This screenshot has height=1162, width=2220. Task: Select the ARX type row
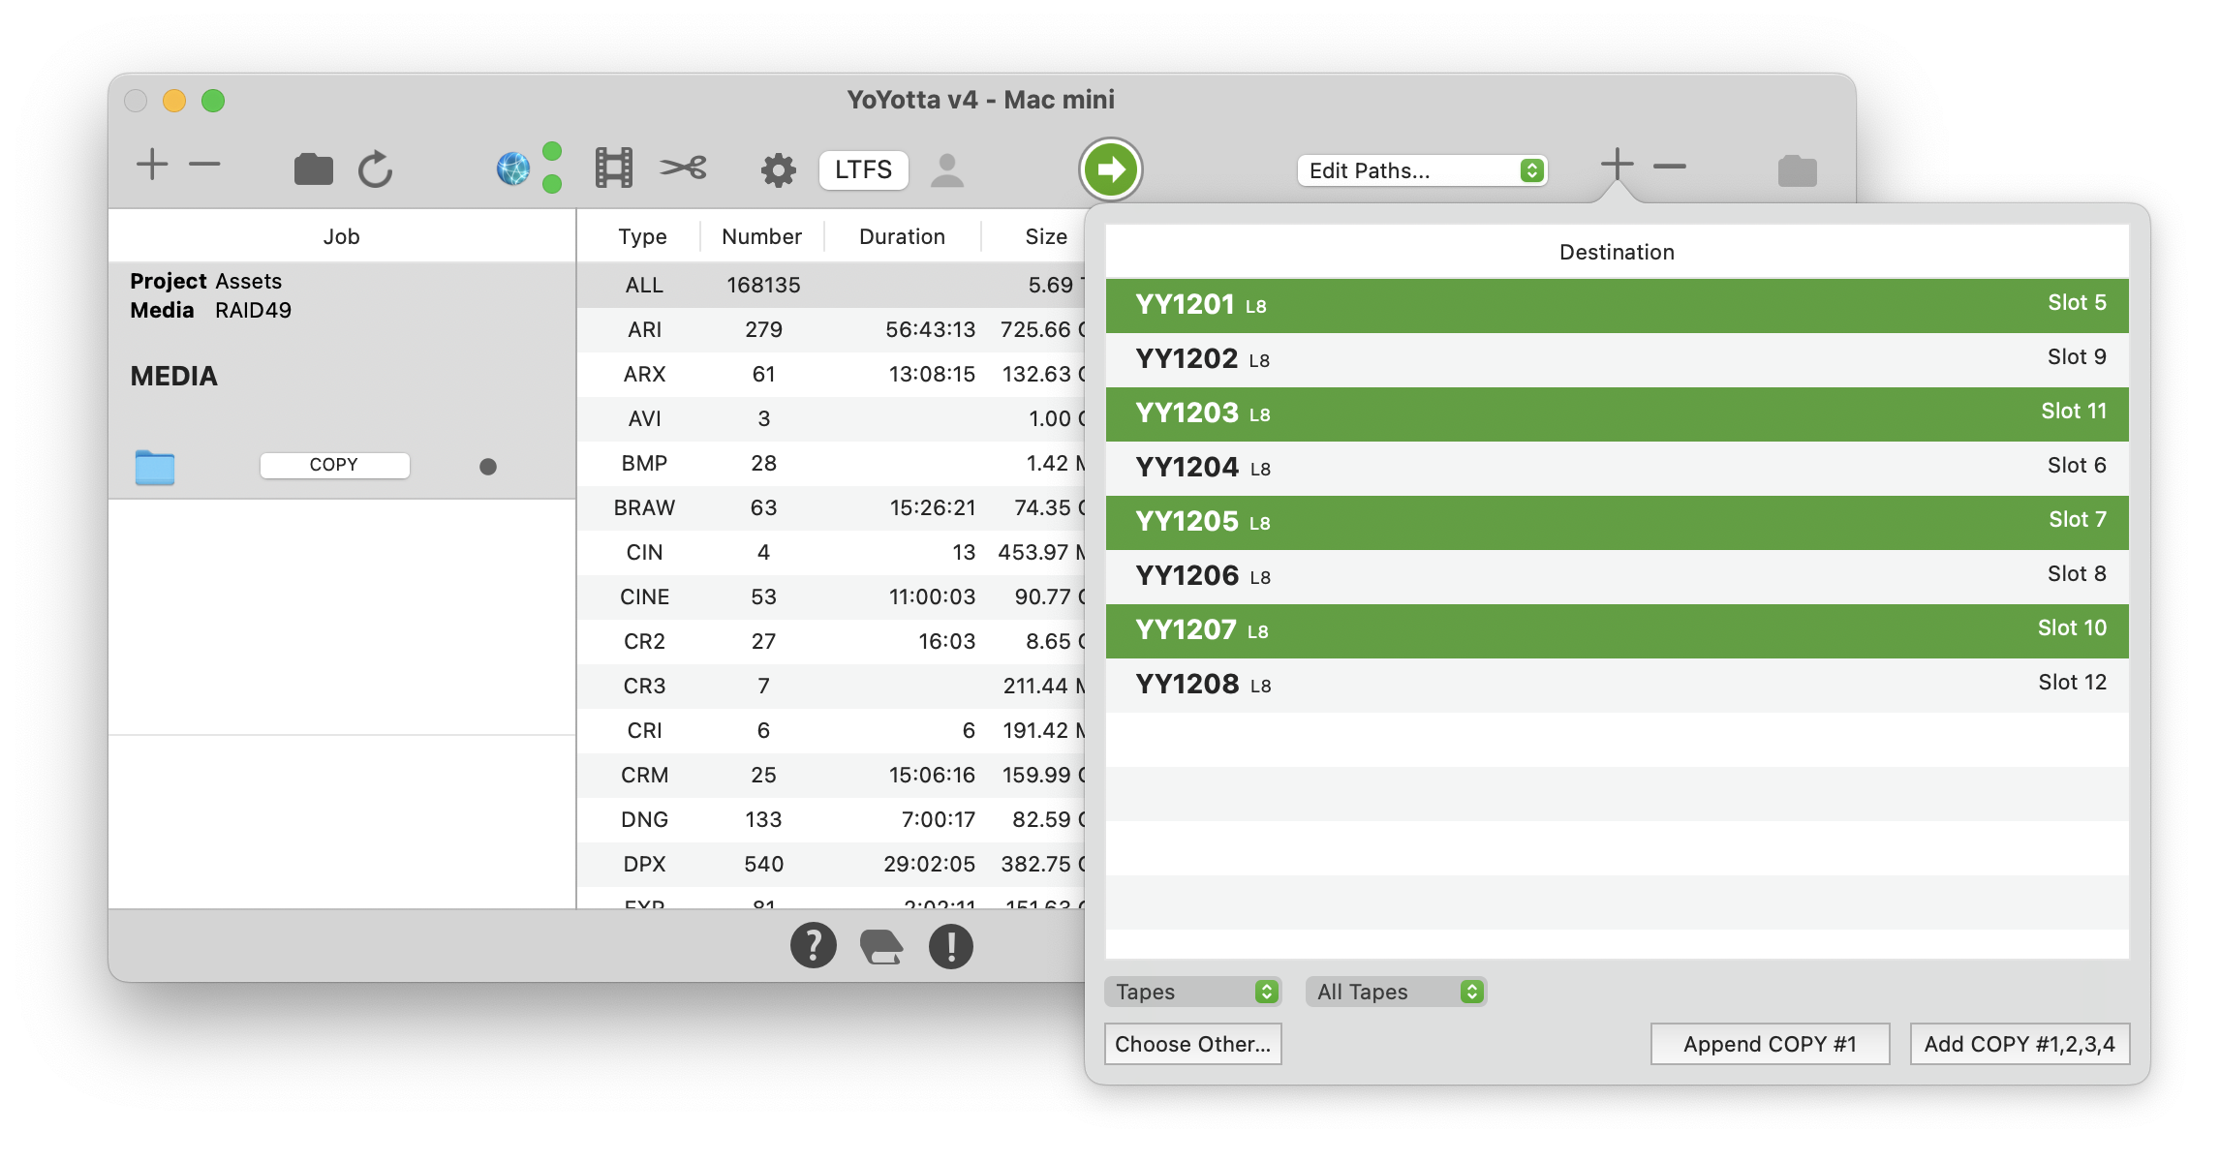click(x=831, y=374)
